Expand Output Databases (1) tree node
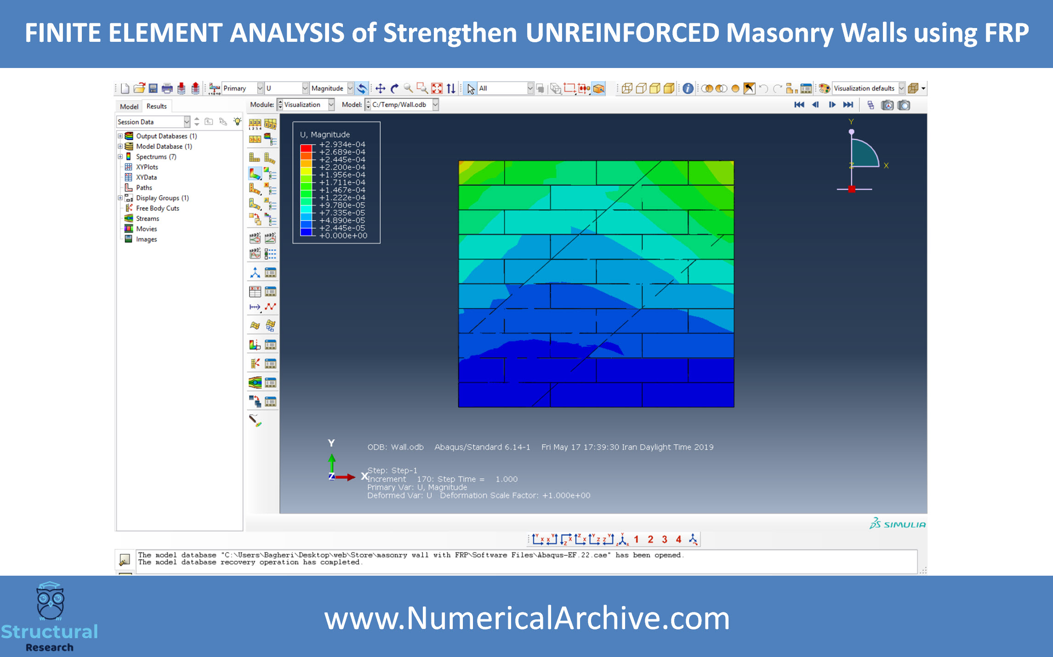Screen dimensions: 1053x657 point(120,136)
